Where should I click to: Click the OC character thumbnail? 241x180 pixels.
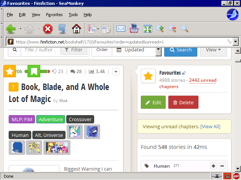[x=17, y=147]
